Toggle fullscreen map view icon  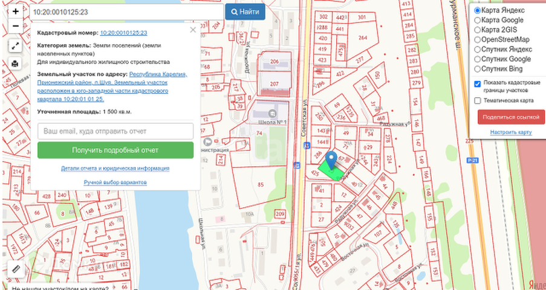pyautogui.click(x=15, y=46)
